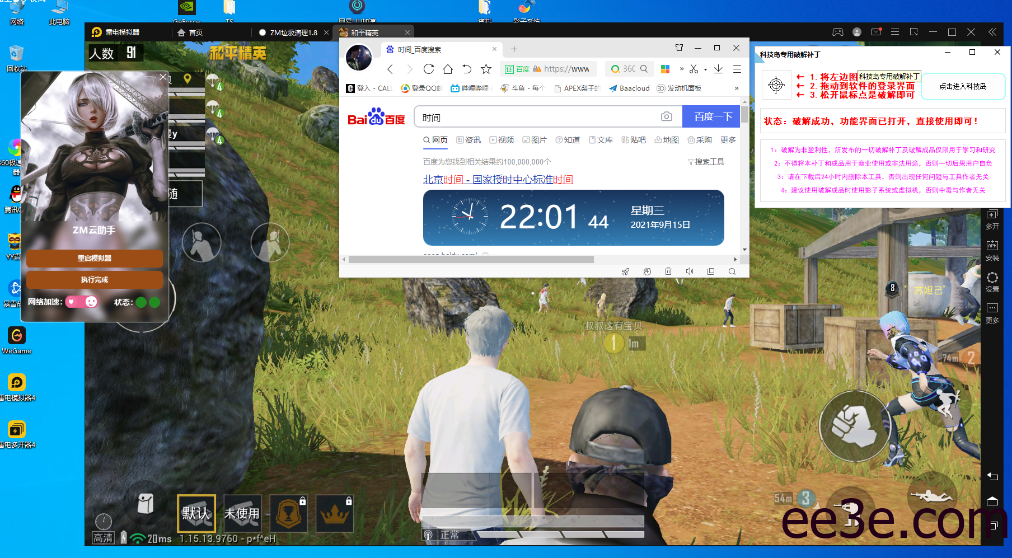Toggle the 网络加速 switch in ZM云助手
The image size is (1012, 558).
click(x=83, y=302)
